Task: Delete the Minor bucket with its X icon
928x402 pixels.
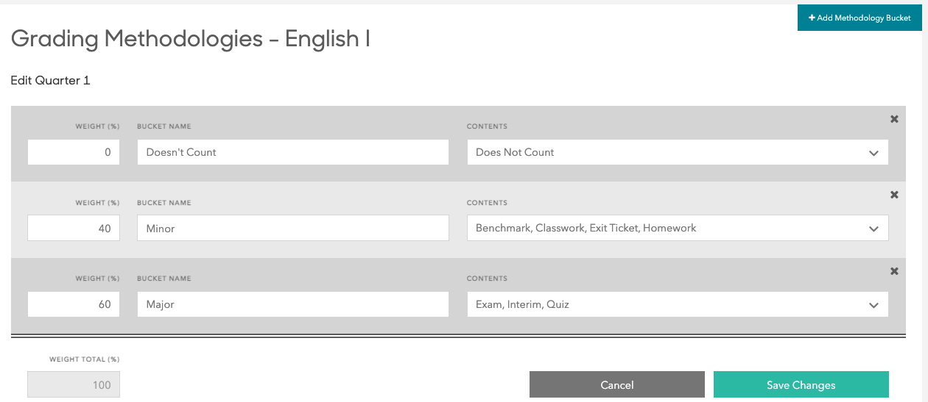Action: coord(894,195)
